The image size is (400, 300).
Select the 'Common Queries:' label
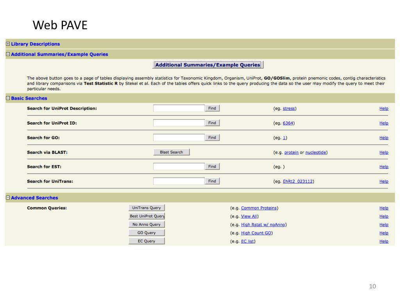47,208
